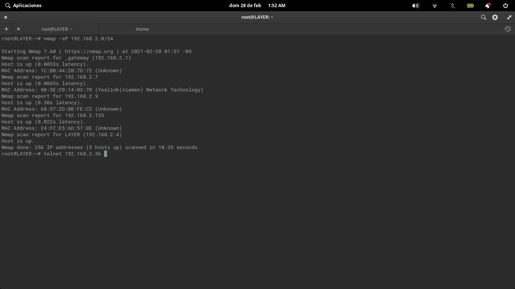
Task: Close the current tab with its x button
Action: point(18,29)
